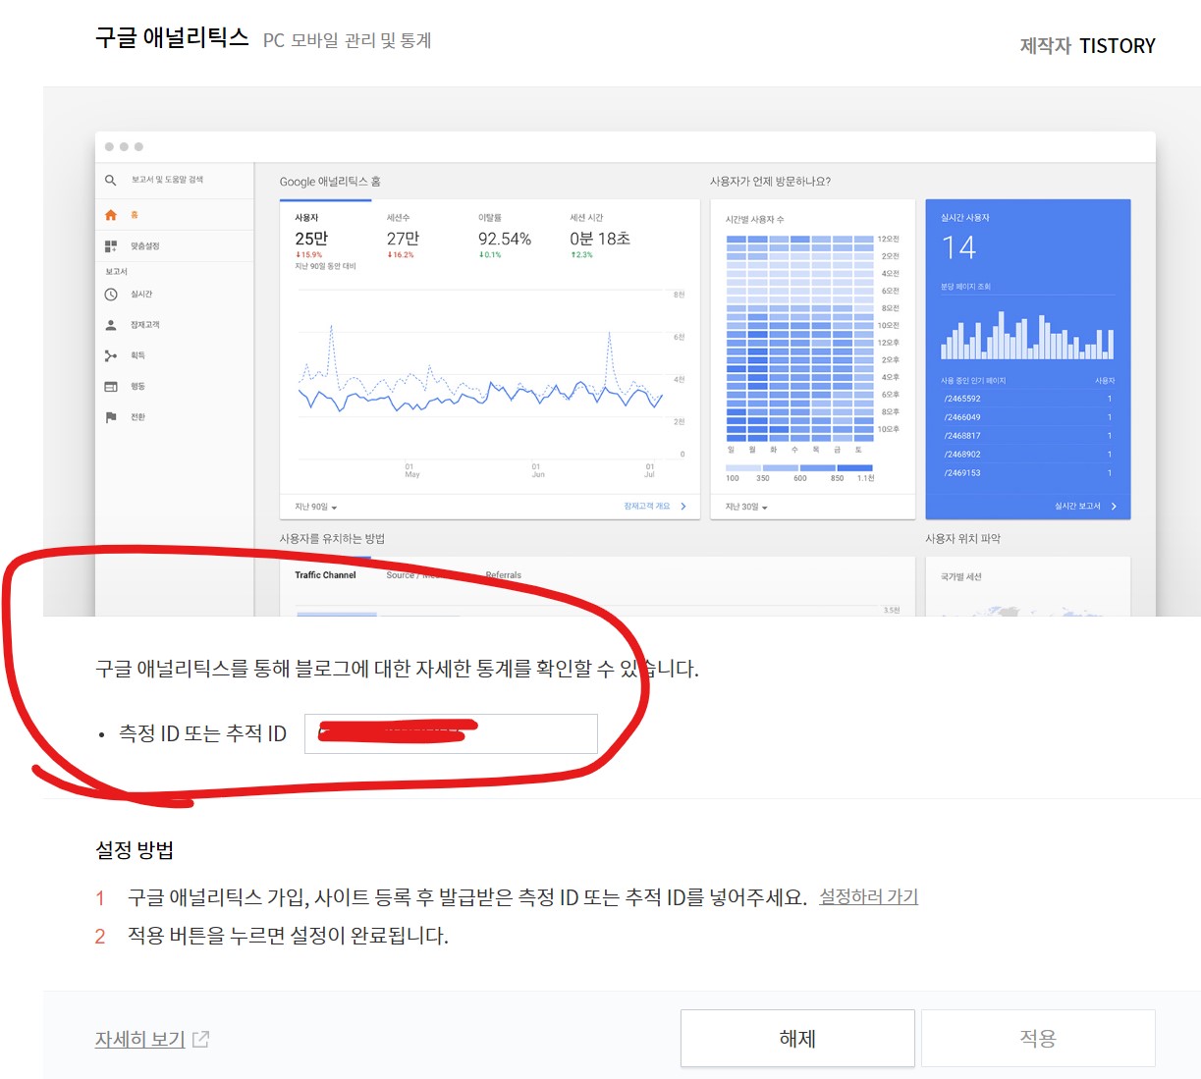Open the 자세히 보기 link

click(x=139, y=1039)
